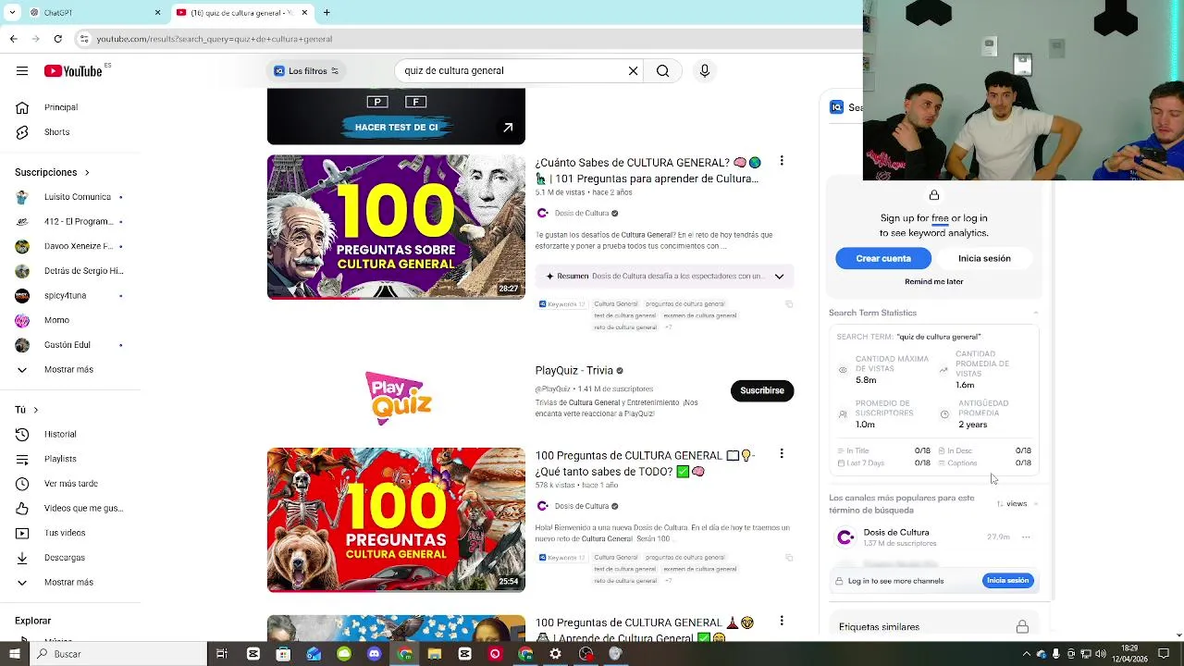Image resolution: width=1184 pixels, height=666 pixels.
Task: Open the YouTube hamburger guide menu
Action: coord(22,70)
